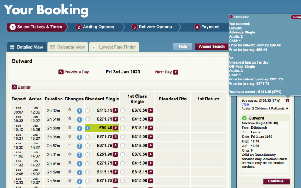Click info icon for the 10:30 train
301x188 pixels.
tap(79, 146)
